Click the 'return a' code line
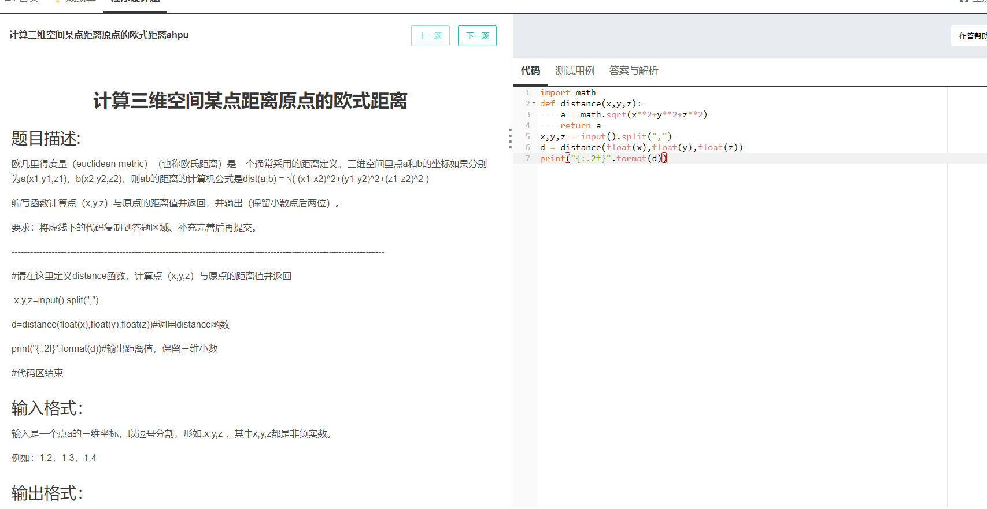The width and height of the screenshot is (987, 509). coord(581,125)
